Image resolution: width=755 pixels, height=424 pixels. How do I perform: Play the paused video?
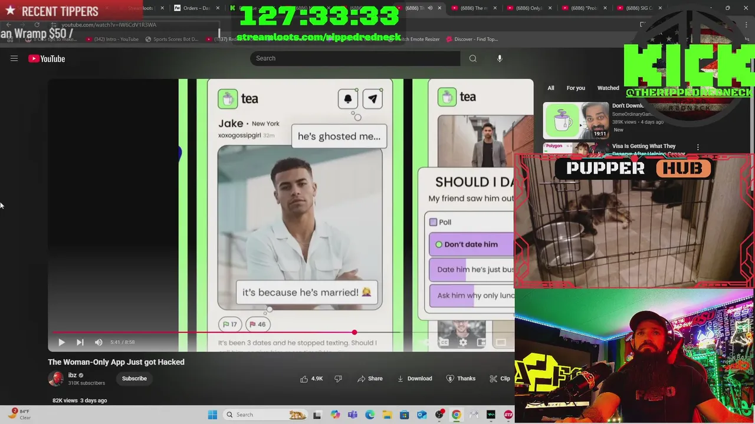tap(61, 342)
